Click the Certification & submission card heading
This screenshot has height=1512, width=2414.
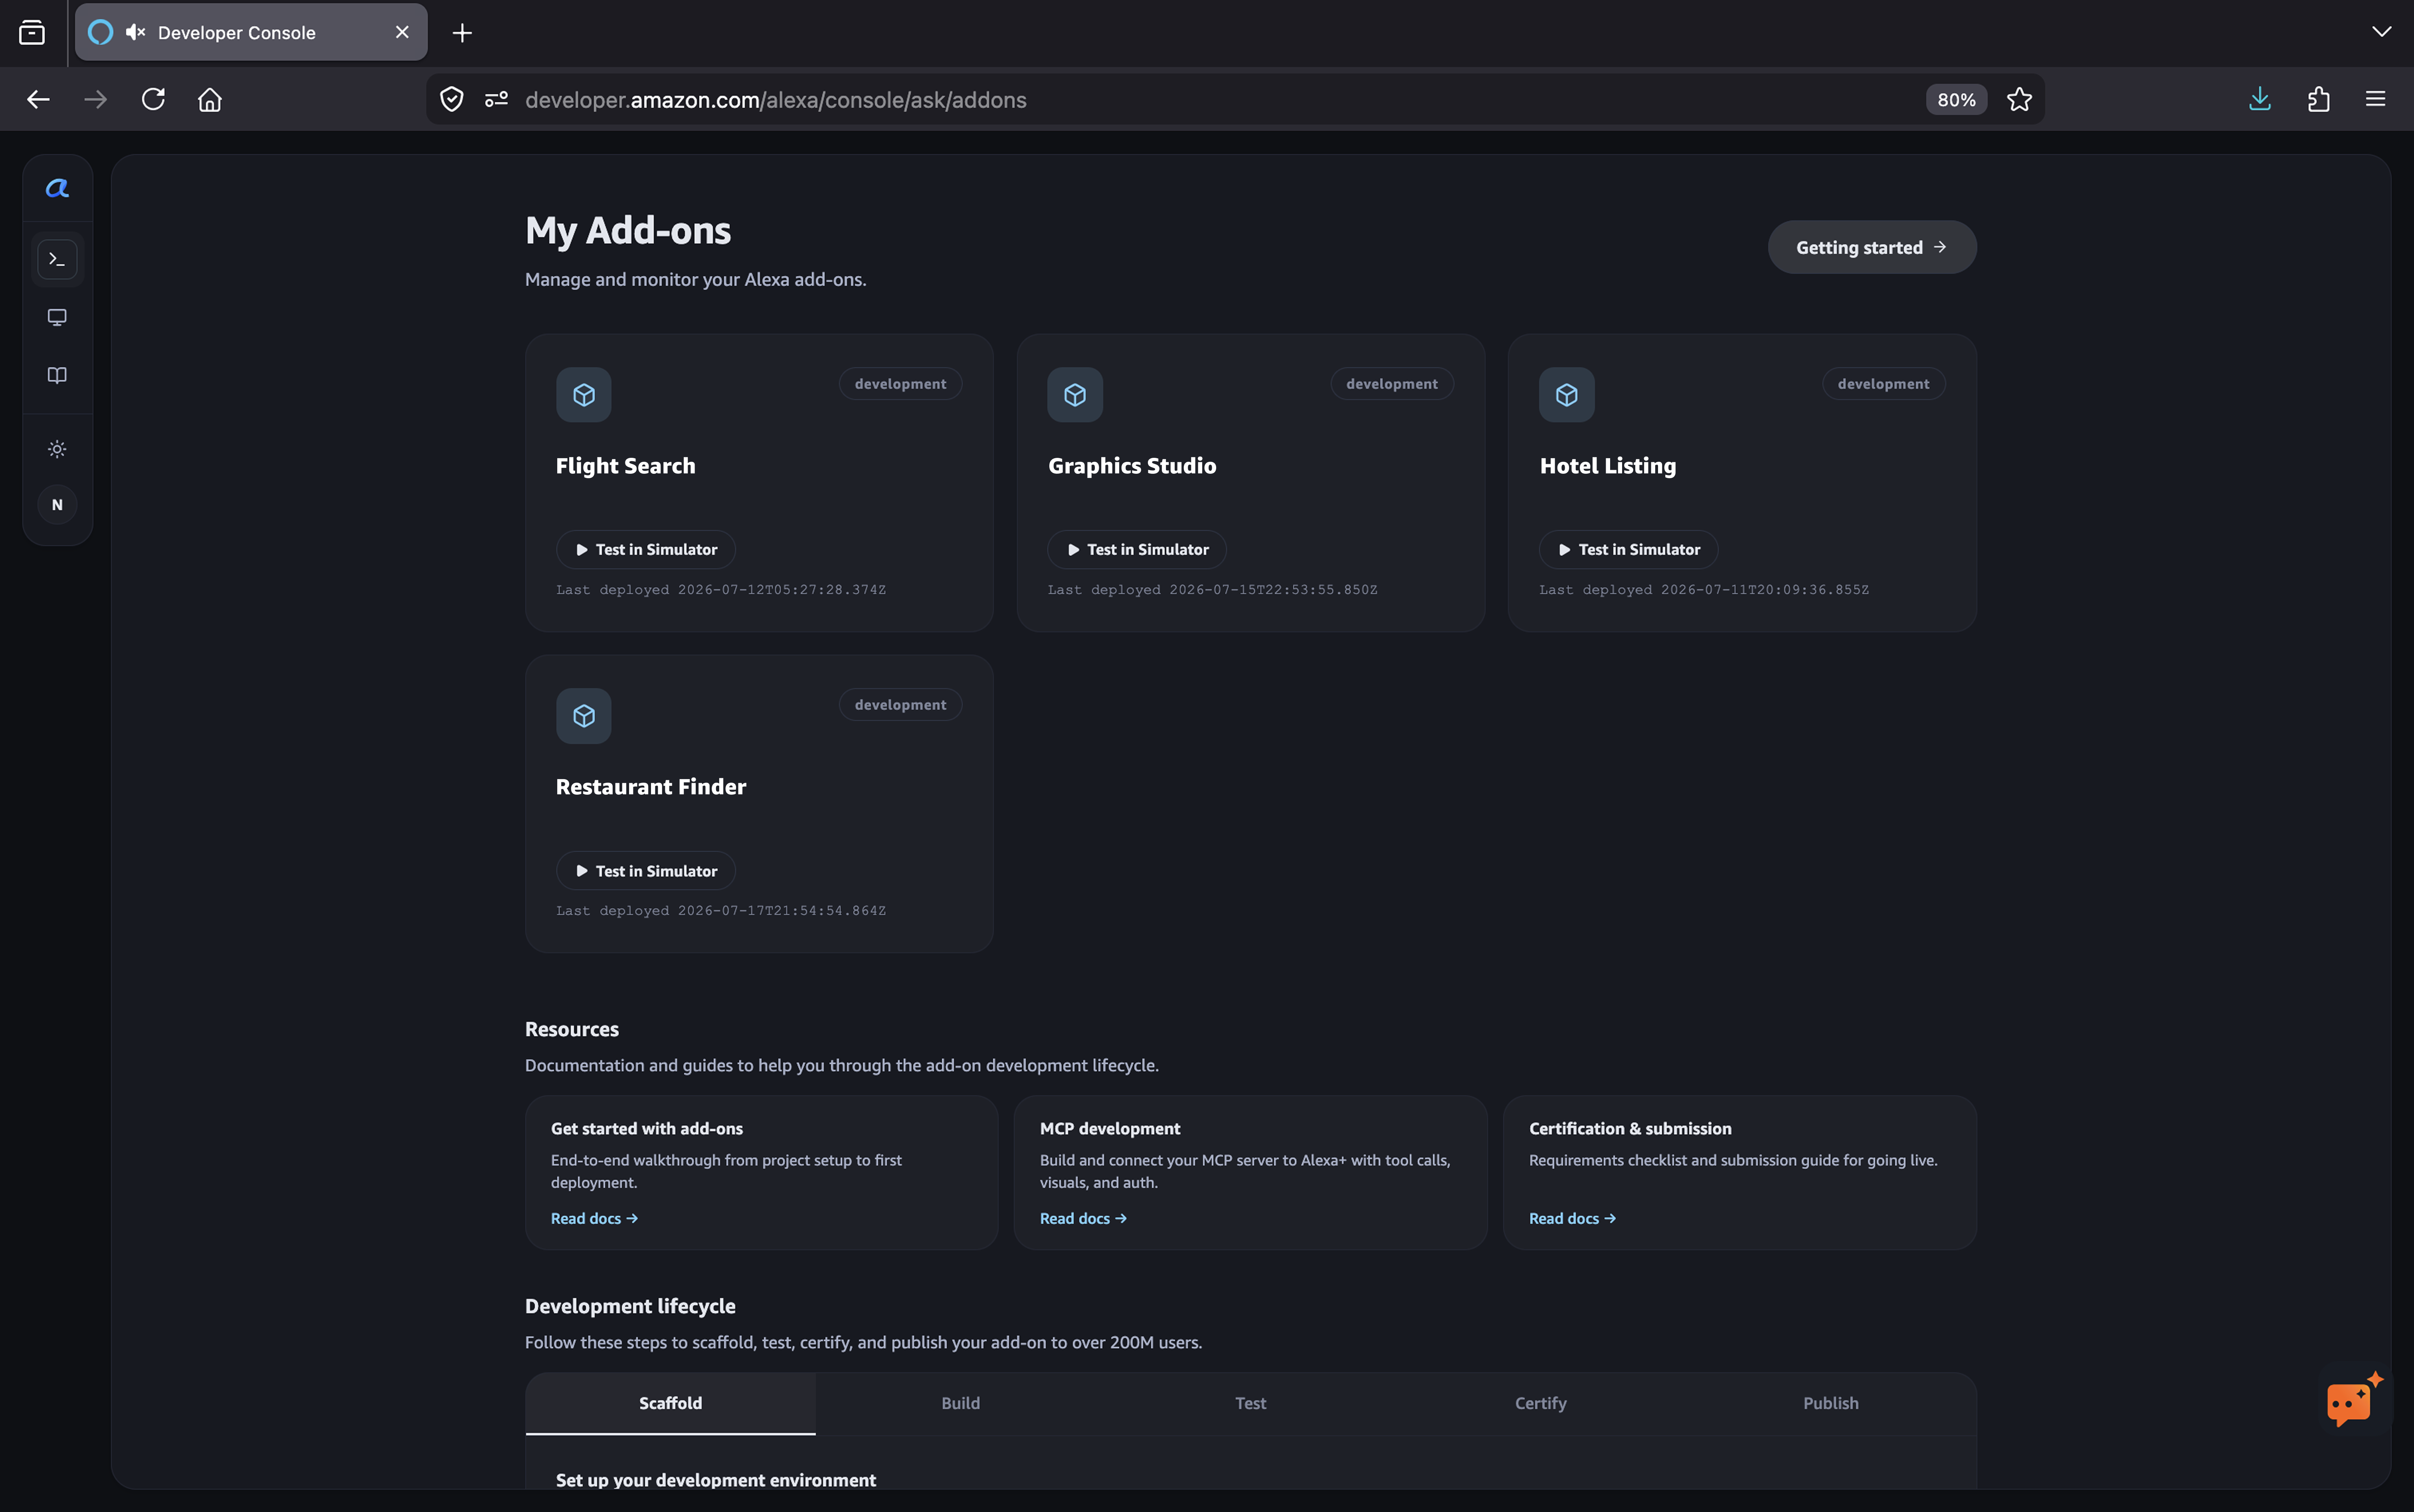1630,1128
